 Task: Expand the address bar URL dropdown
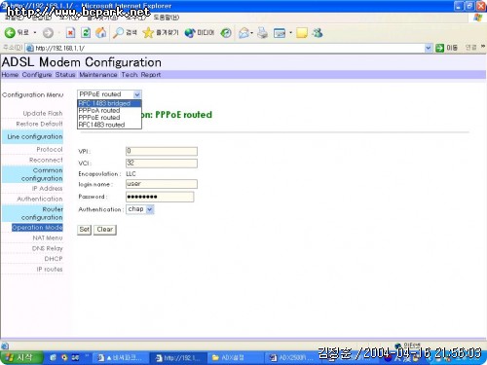(429, 48)
